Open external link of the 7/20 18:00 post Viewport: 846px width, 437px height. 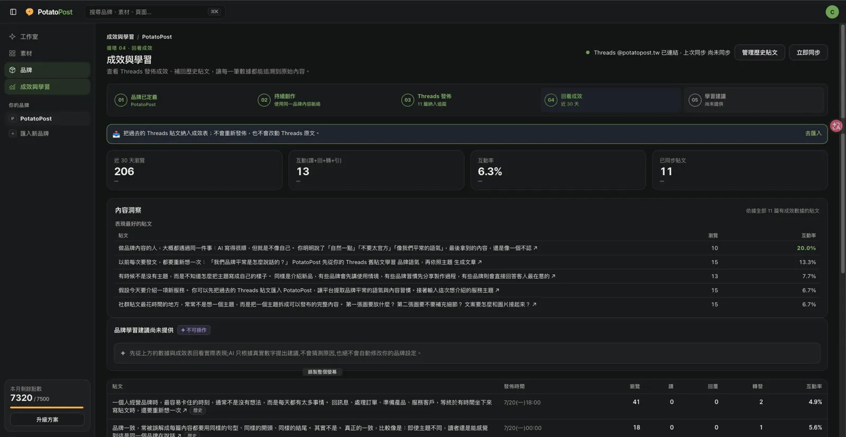[185, 410]
